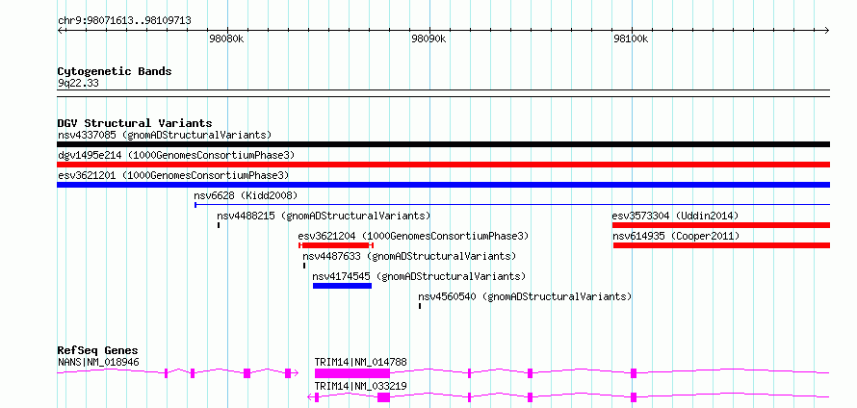Select the red dgv1495e214 variant bar
Screen dimensions: 857x408
pos(443,165)
